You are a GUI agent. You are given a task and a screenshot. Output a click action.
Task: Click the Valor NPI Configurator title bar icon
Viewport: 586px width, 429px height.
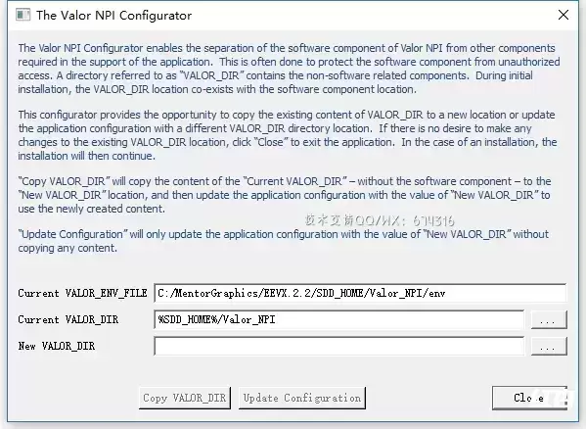coord(23,15)
